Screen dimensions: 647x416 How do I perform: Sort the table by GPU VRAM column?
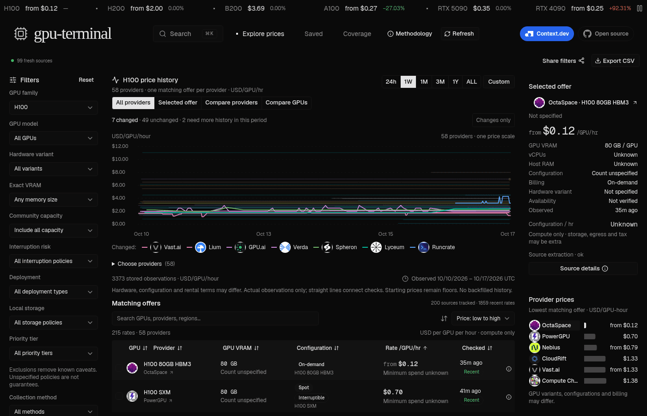[x=241, y=348]
